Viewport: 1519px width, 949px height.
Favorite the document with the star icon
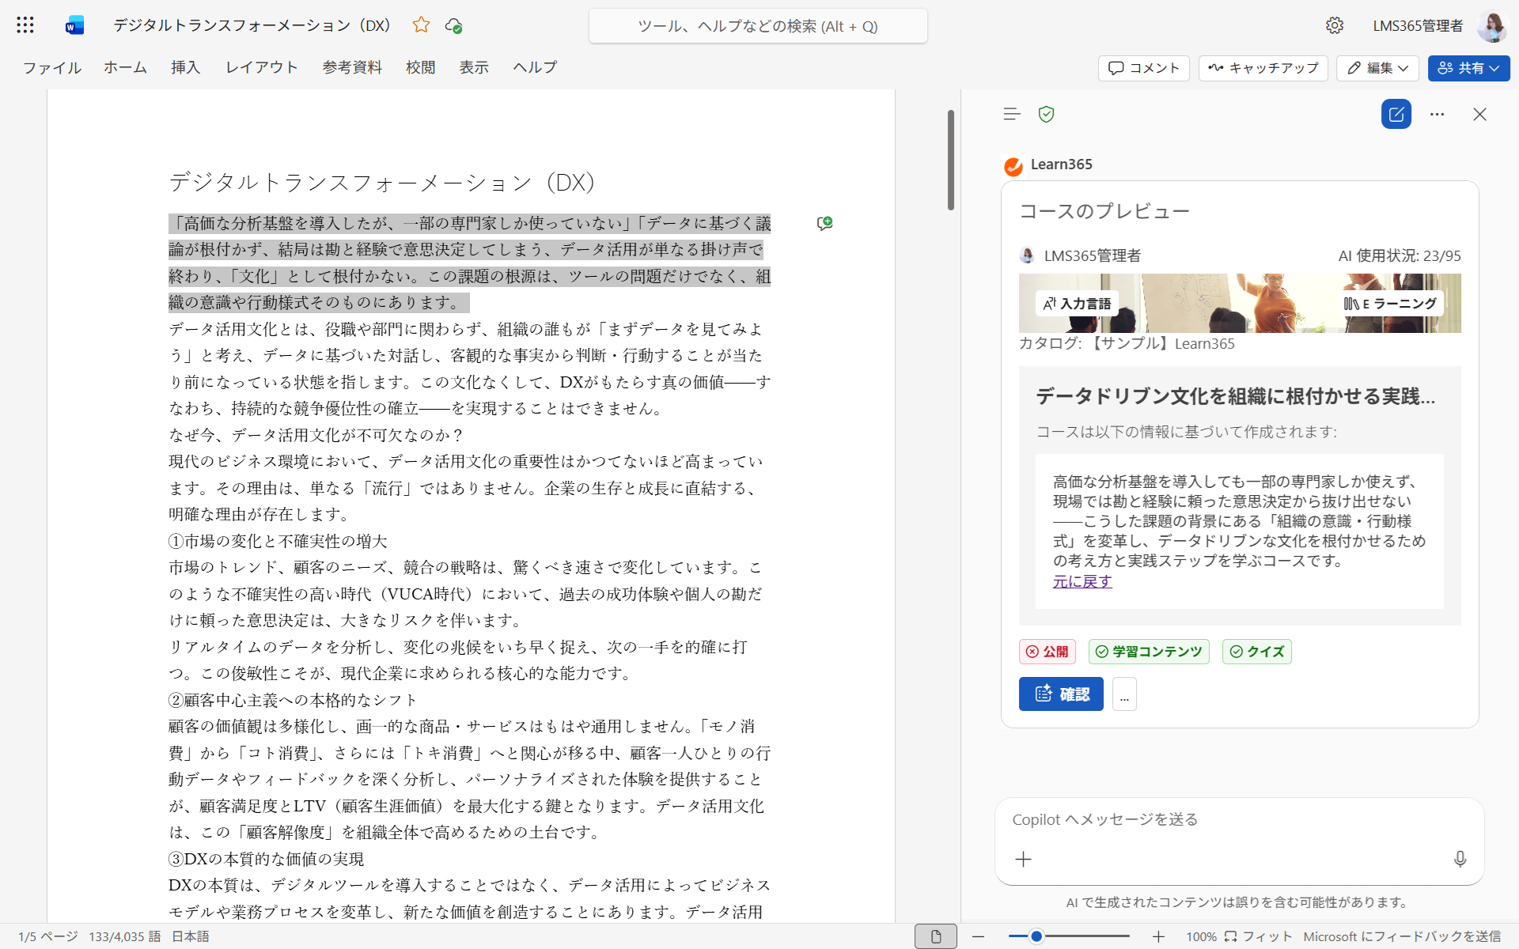(421, 25)
